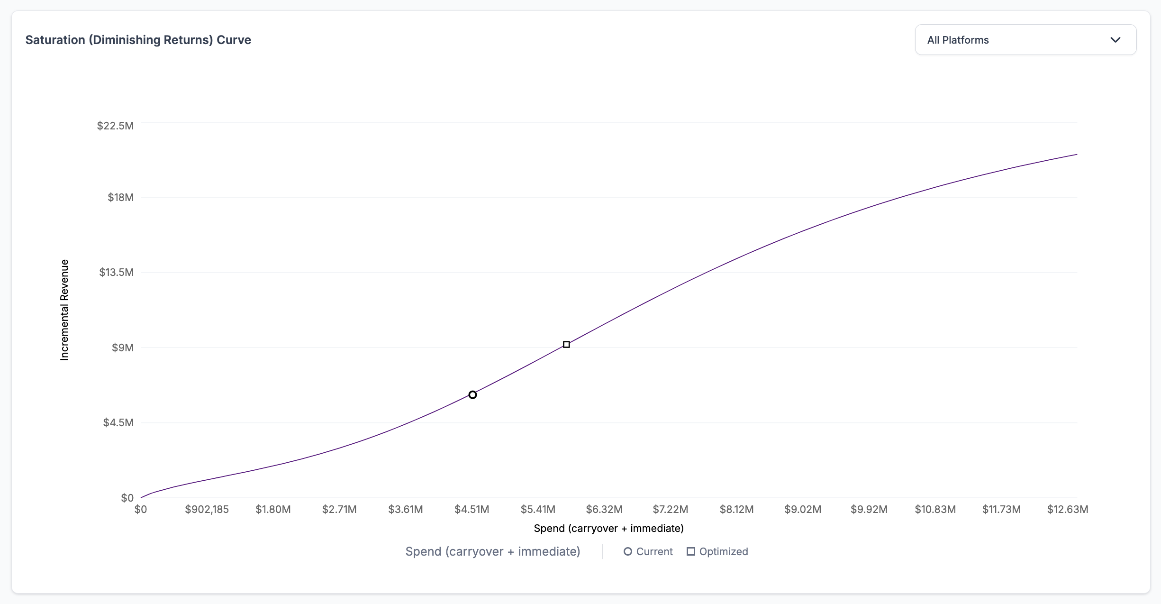Screen dimensions: 1161x604
Task: Click the Current circle marker on curve
Action: pos(472,394)
